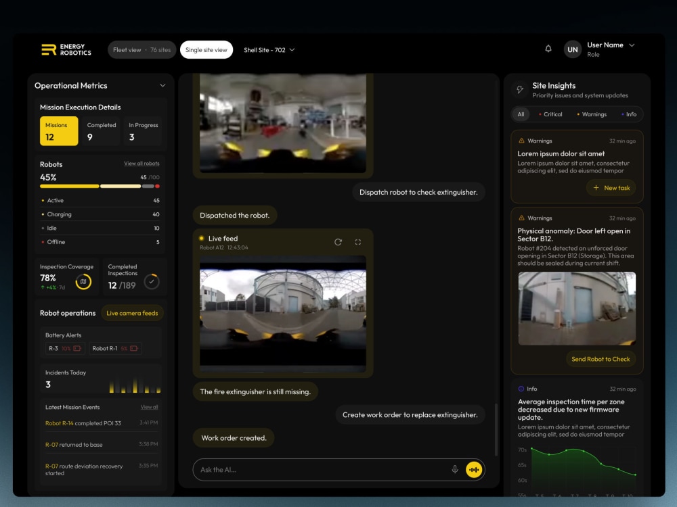Click the robots fleet status progress bar
Image resolution: width=677 pixels, height=507 pixels.
click(100, 187)
